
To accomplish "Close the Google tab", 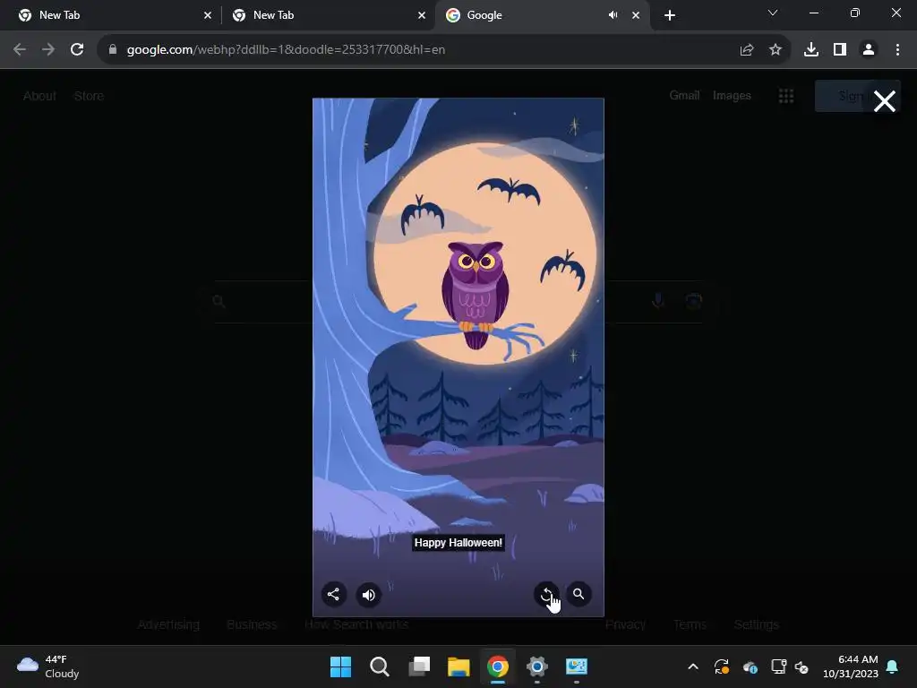I will coord(636,15).
